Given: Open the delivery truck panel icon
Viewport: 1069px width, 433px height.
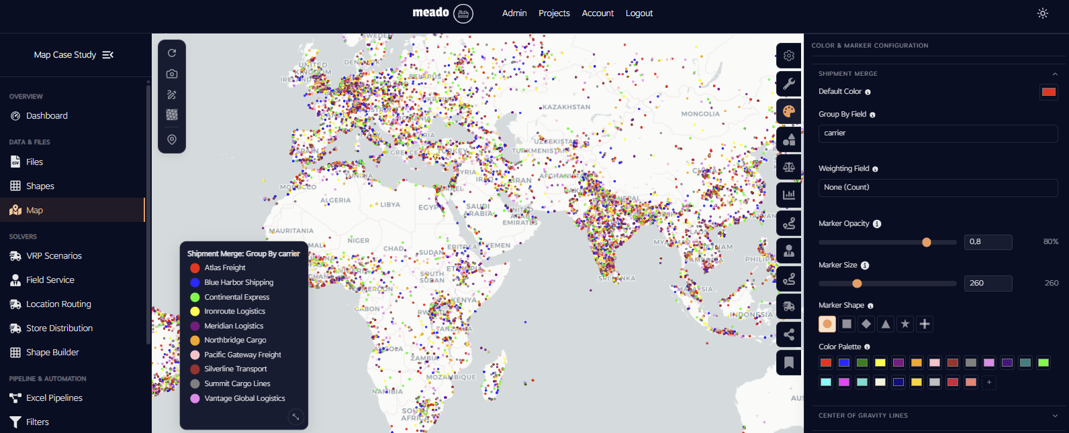Looking at the screenshot, I should click(x=789, y=306).
